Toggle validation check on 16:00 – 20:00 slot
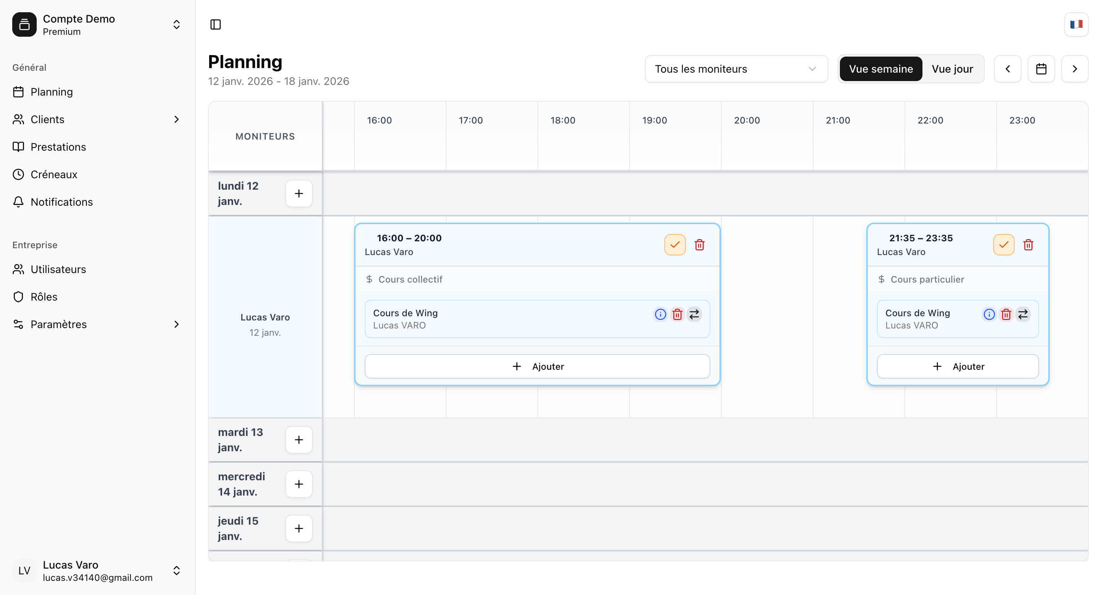 [675, 245]
